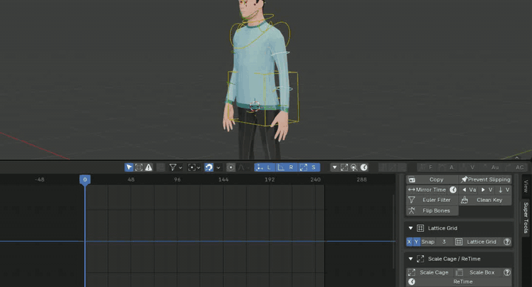Viewport: 532px width, 287px height.
Task: Click the Clean Key broom button
Action: click(x=485, y=200)
